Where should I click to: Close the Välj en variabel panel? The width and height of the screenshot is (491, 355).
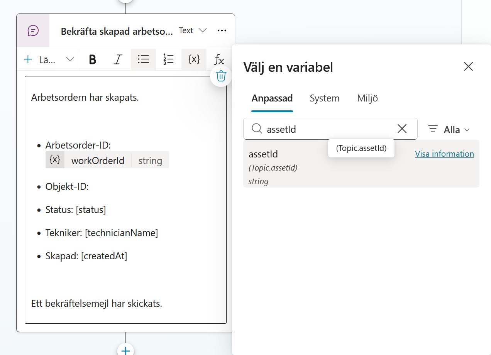[x=468, y=66]
